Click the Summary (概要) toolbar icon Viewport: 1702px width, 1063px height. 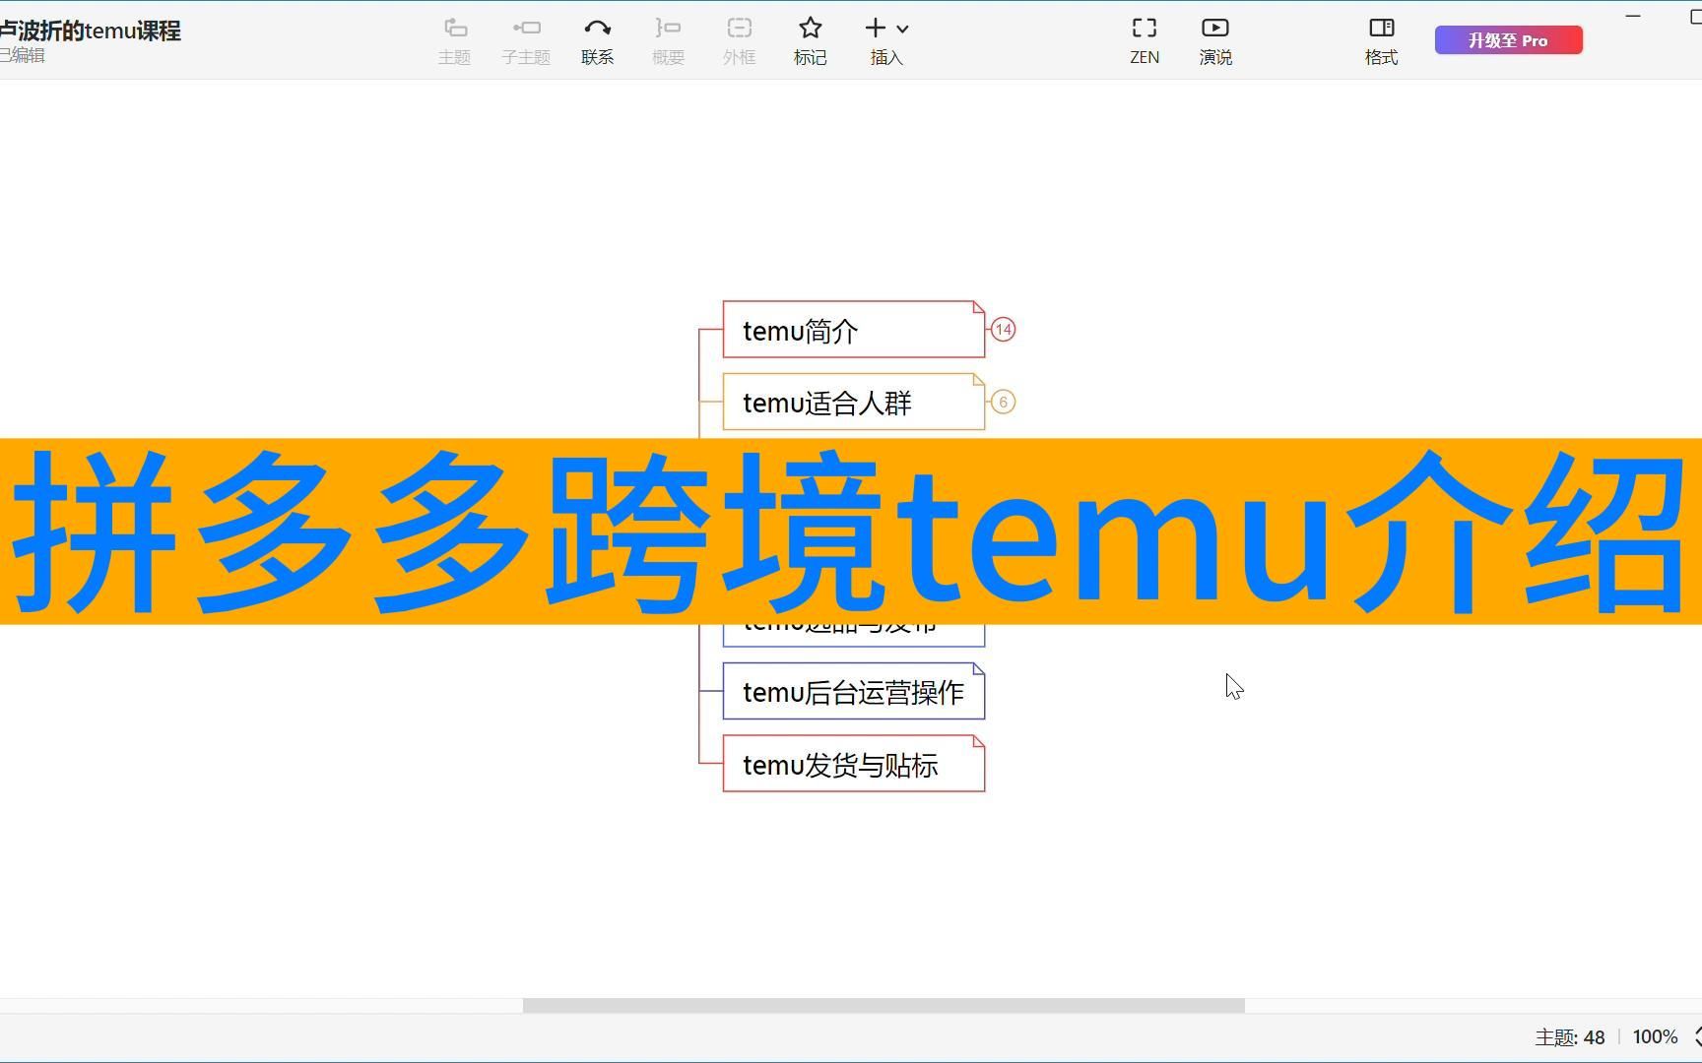click(x=668, y=41)
